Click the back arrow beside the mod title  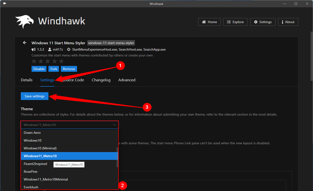coord(25,43)
